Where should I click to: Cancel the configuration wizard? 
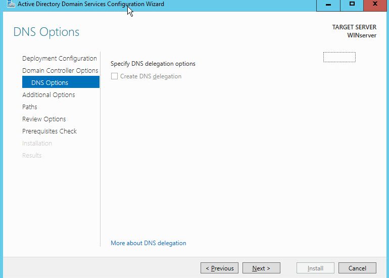pos(357,268)
